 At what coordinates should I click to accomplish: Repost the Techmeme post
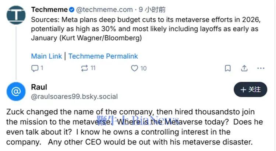pyautogui.click(x=84, y=68)
